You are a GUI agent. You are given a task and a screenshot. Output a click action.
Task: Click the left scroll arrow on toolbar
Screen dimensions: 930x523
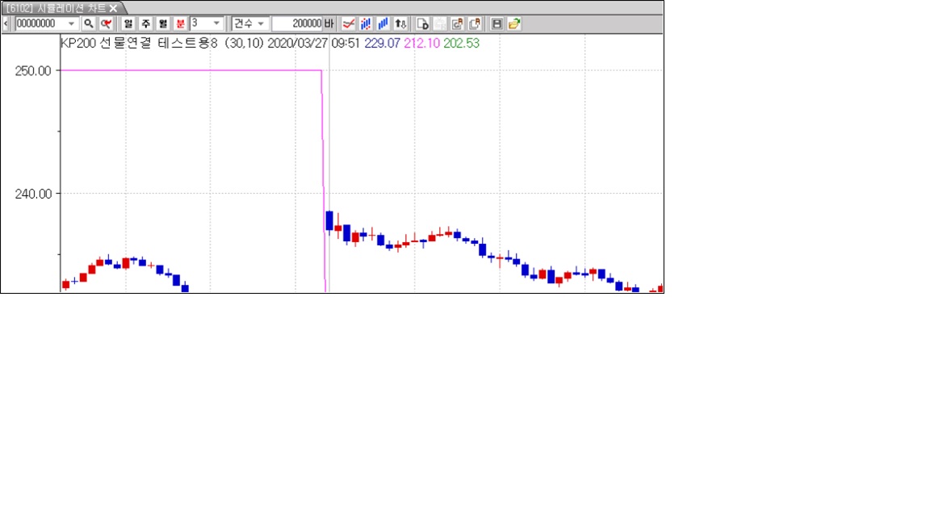tap(7, 23)
